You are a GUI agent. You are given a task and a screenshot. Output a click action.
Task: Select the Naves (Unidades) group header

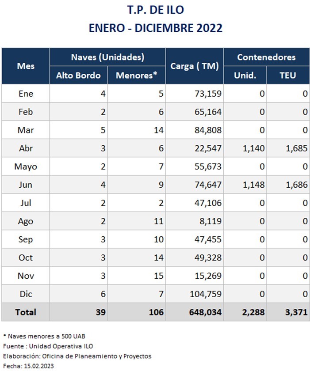coord(107,57)
